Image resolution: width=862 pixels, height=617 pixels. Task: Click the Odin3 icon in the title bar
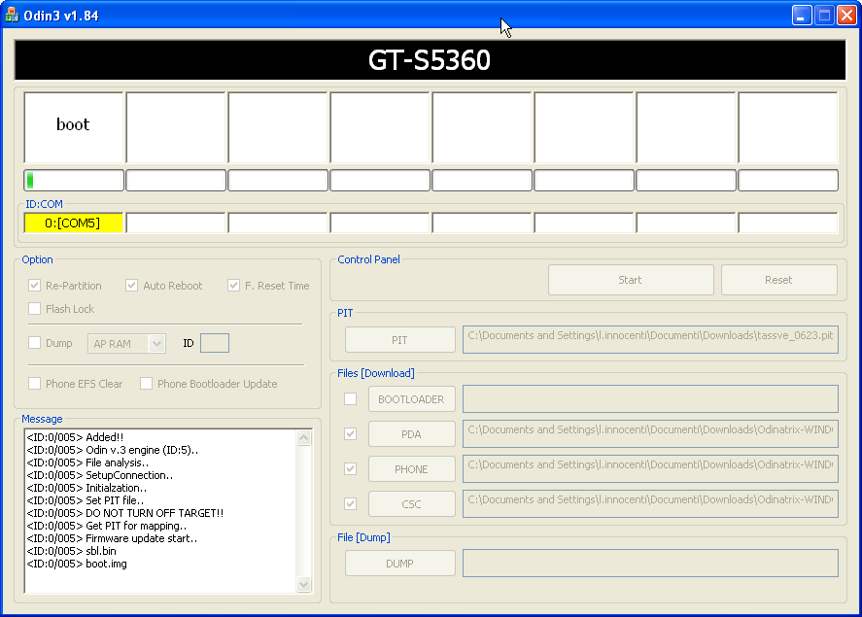click(14, 14)
